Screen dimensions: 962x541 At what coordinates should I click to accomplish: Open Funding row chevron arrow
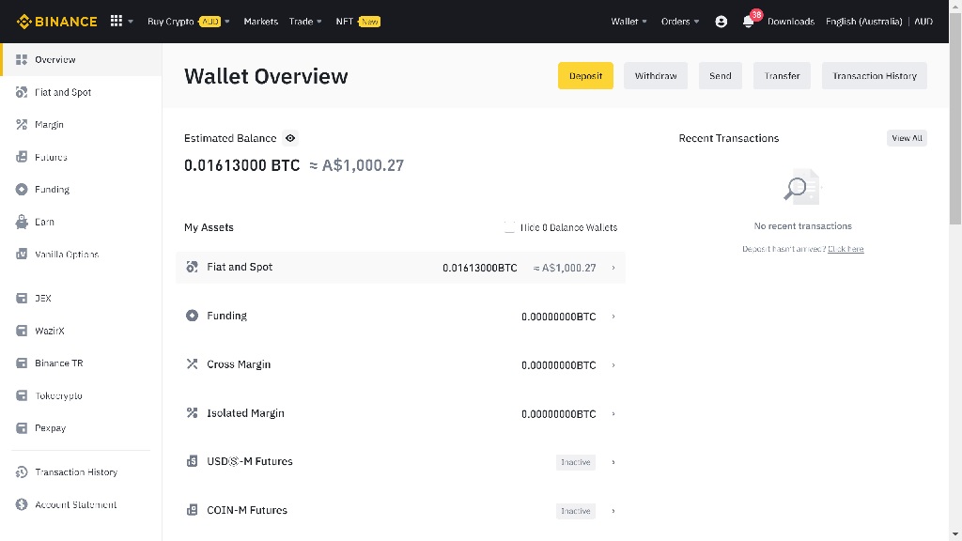pyautogui.click(x=613, y=317)
